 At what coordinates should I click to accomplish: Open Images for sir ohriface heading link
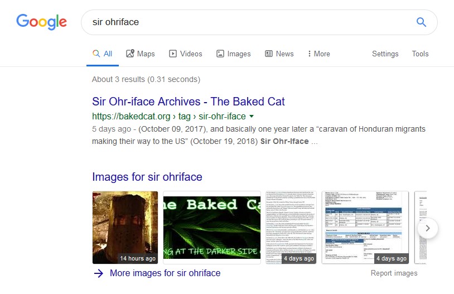pyautogui.click(x=147, y=177)
